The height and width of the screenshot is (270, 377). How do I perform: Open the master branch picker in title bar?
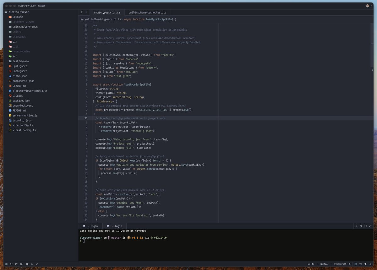[x=41, y=6]
